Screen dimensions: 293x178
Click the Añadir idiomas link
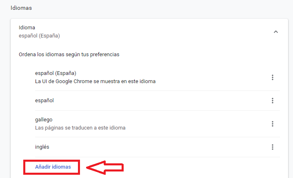(53, 167)
